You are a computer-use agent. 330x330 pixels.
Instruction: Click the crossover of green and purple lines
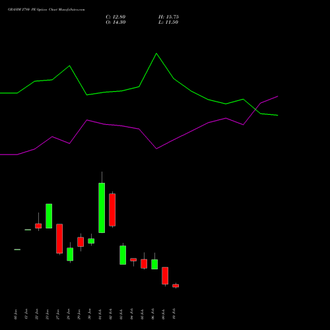click(x=256, y=109)
